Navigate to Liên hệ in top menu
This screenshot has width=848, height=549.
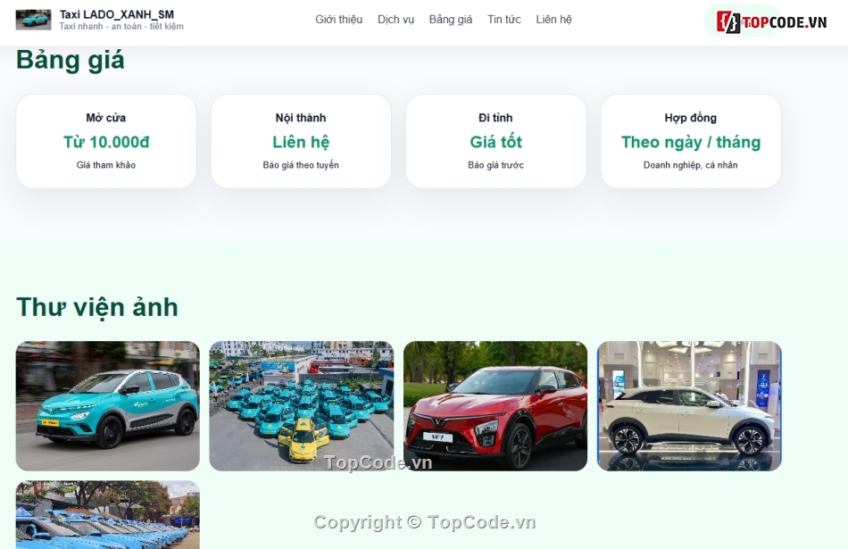[553, 20]
